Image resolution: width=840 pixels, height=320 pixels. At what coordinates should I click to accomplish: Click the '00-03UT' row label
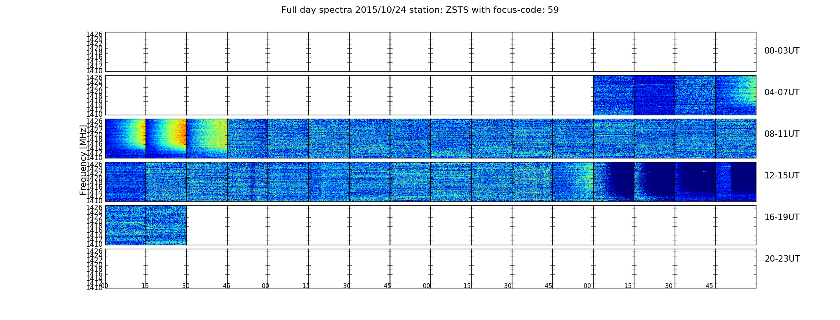(x=782, y=51)
